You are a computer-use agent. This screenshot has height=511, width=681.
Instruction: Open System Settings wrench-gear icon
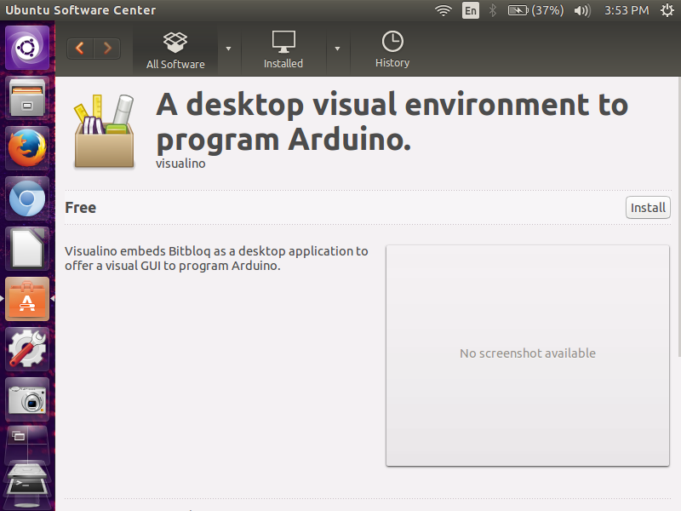(27, 349)
